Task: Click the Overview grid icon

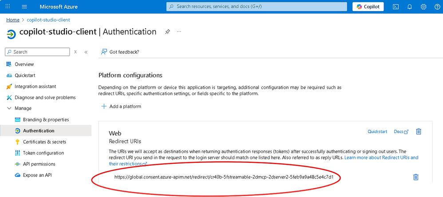Action: (9, 64)
